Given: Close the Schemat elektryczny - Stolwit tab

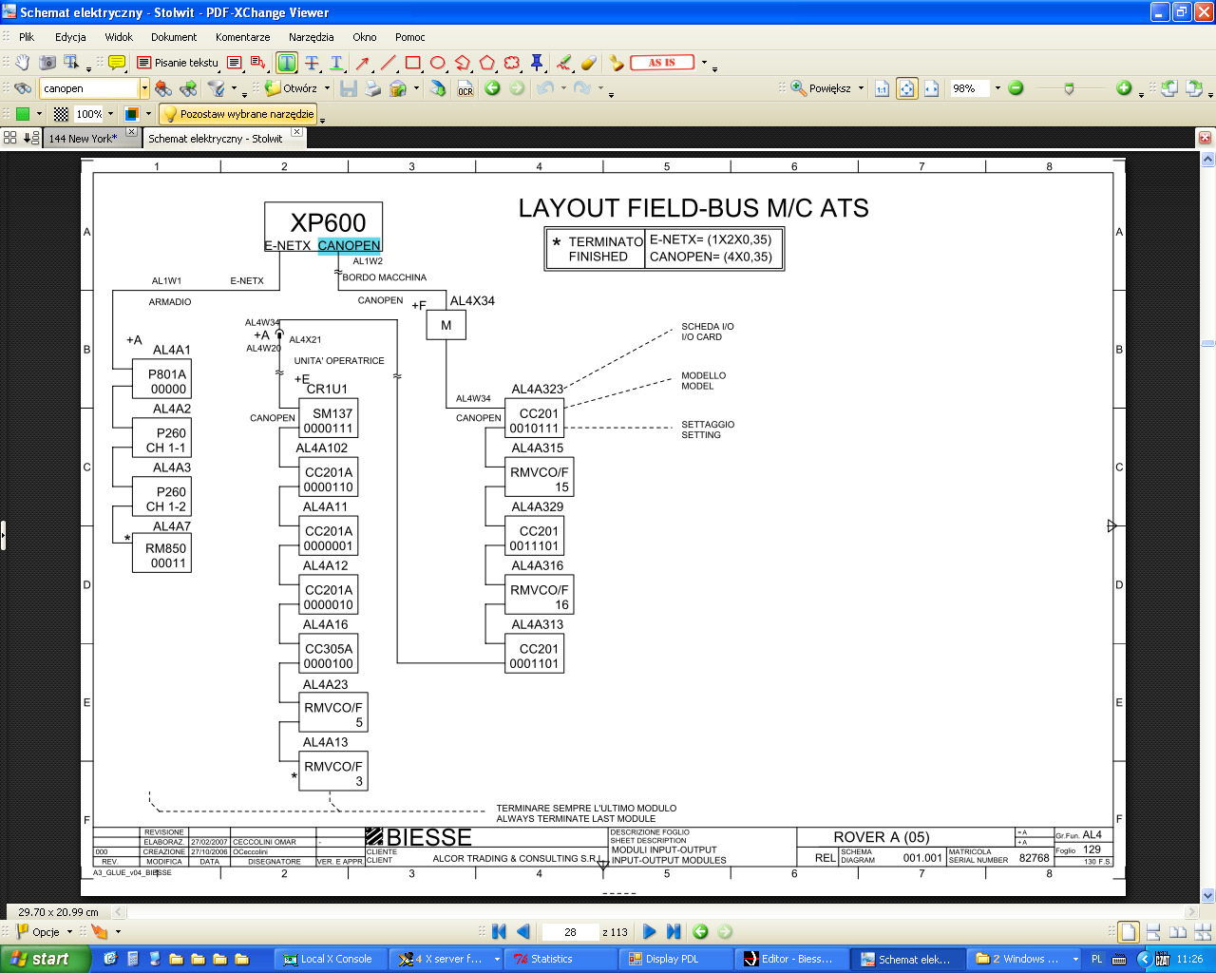Looking at the screenshot, I should point(296,132).
